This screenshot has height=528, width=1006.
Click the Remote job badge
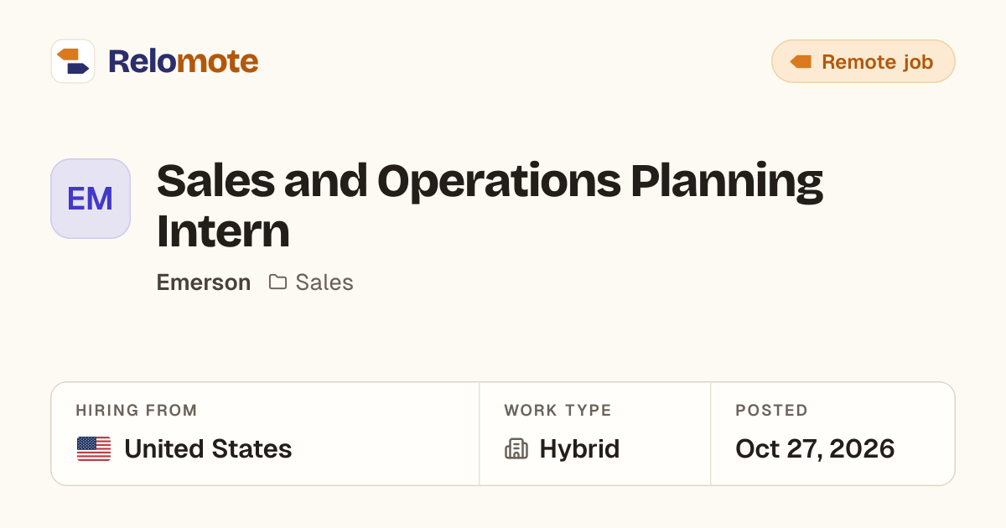click(863, 61)
